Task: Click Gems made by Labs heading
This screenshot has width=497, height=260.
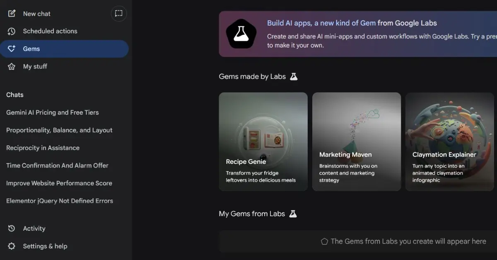Action: tap(252, 77)
